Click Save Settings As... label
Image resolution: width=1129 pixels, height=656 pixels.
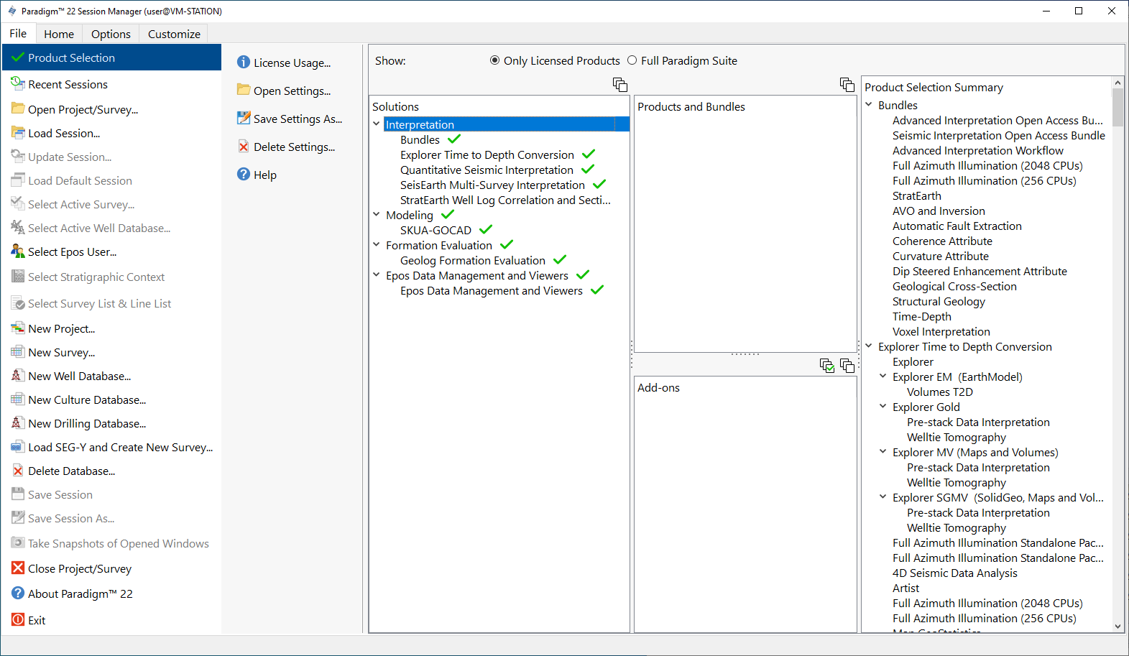point(298,119)
